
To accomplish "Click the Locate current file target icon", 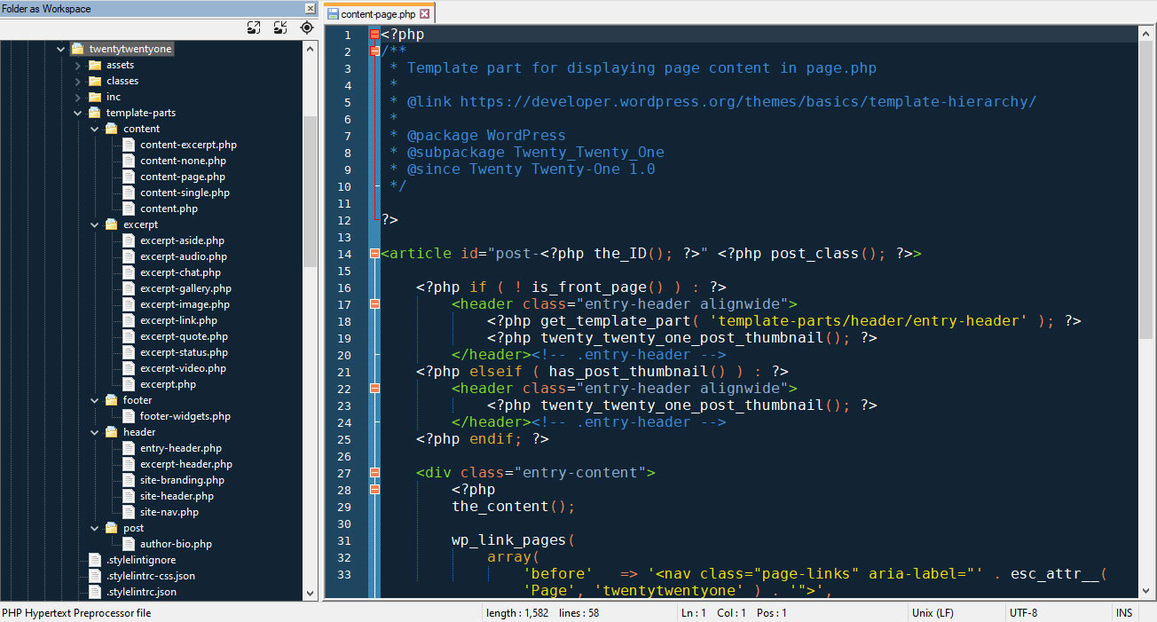I will tap(307, 28).
